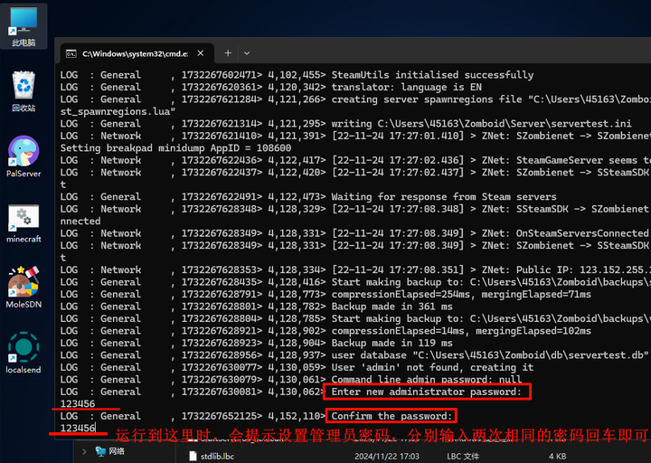Viewport: 651px width, 463px height.
Task: Click the 网络 network icon in Explorer
Action: coord(100,451)
